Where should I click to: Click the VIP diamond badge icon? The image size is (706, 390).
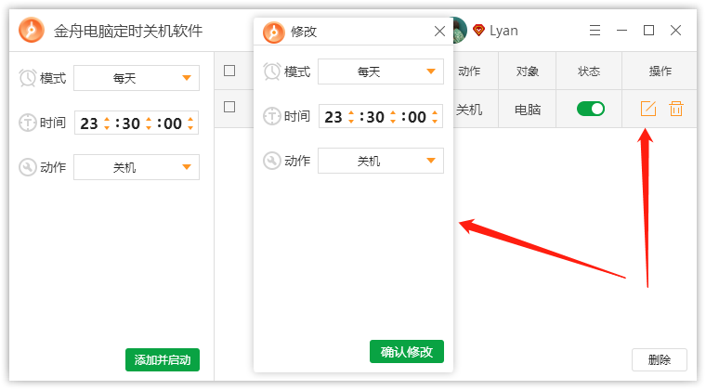click(x=478, y=30)
